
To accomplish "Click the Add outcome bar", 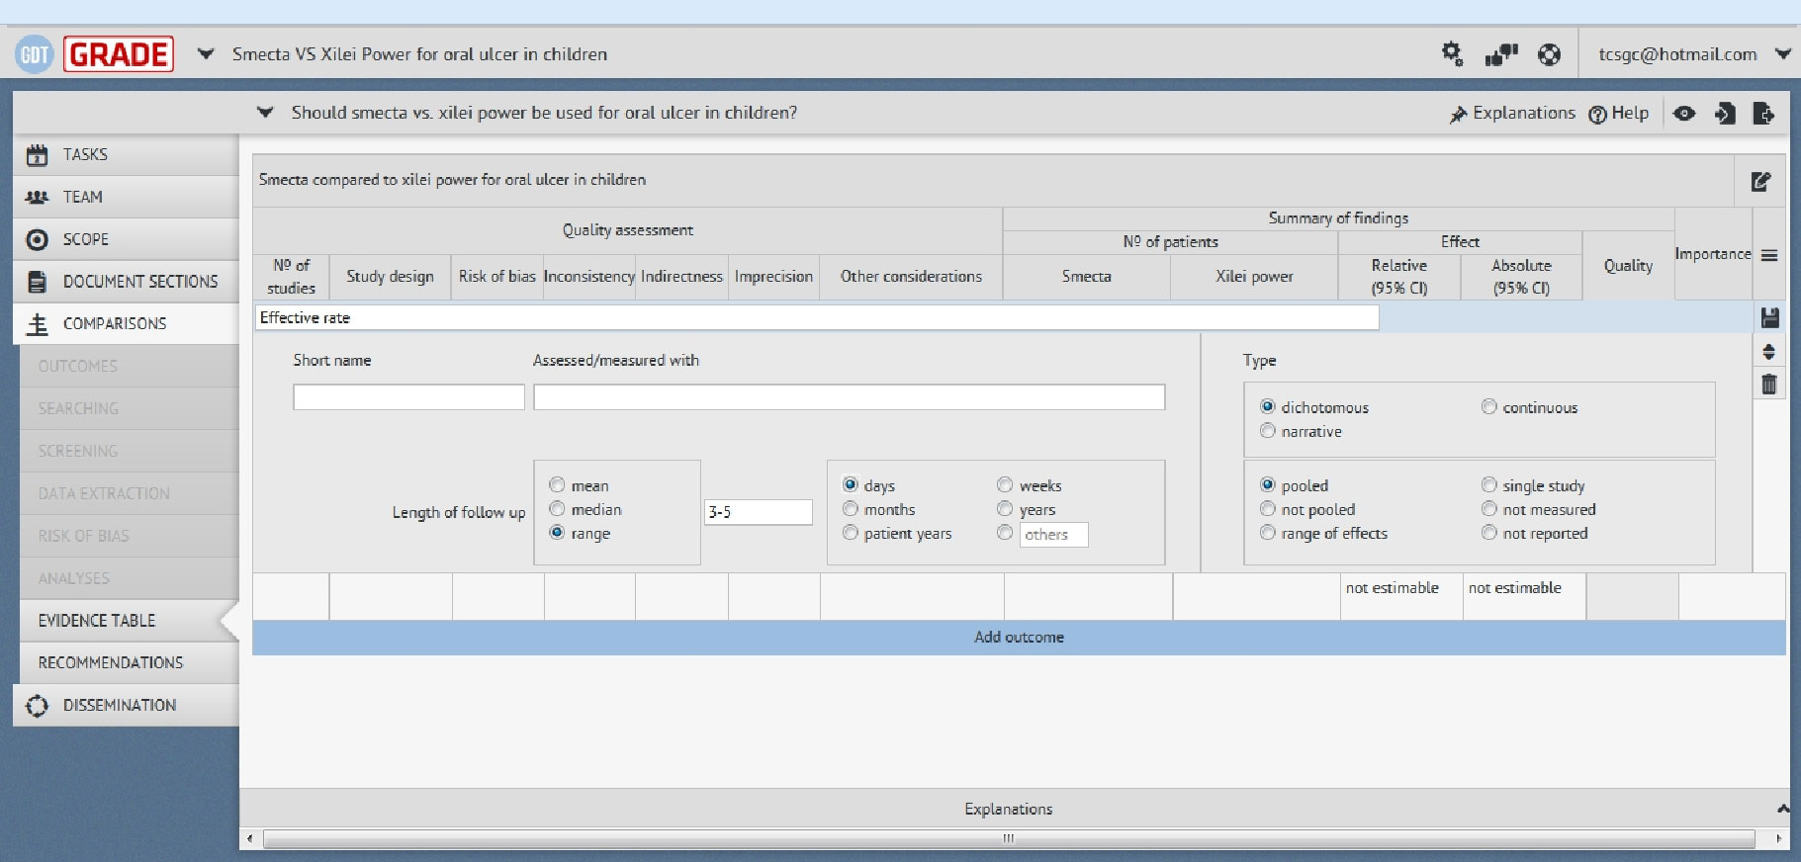I will click(x=1019, y=638).
